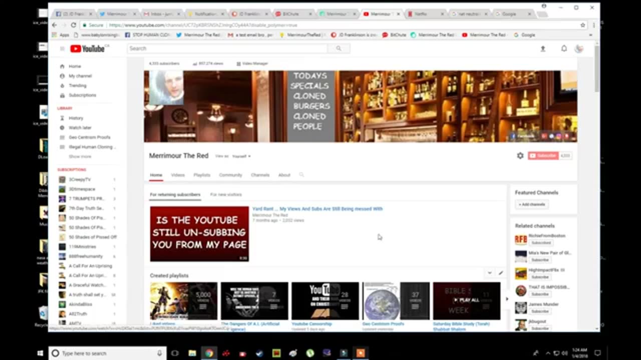641x360 pixels.
Task: Open Windows Start menu
Action: (x=41, y=353)
